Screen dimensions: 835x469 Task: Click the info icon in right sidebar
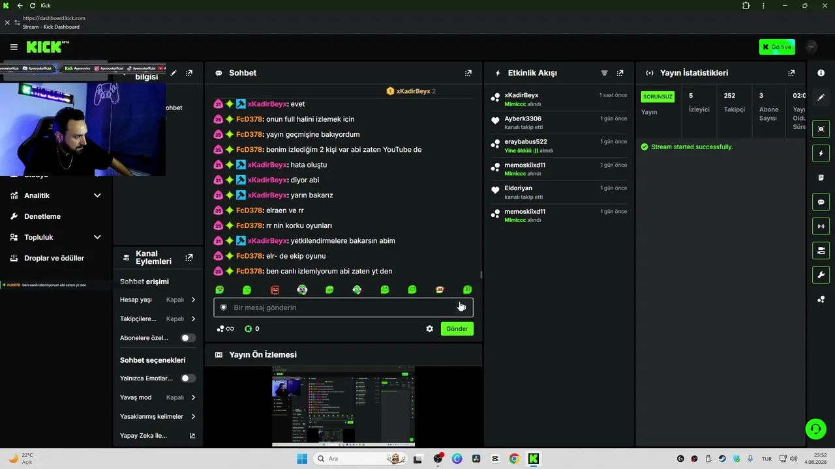pos(821,73)
